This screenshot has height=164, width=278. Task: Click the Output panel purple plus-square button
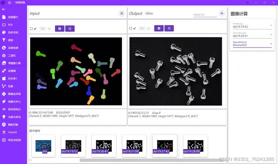coord(159,28)
